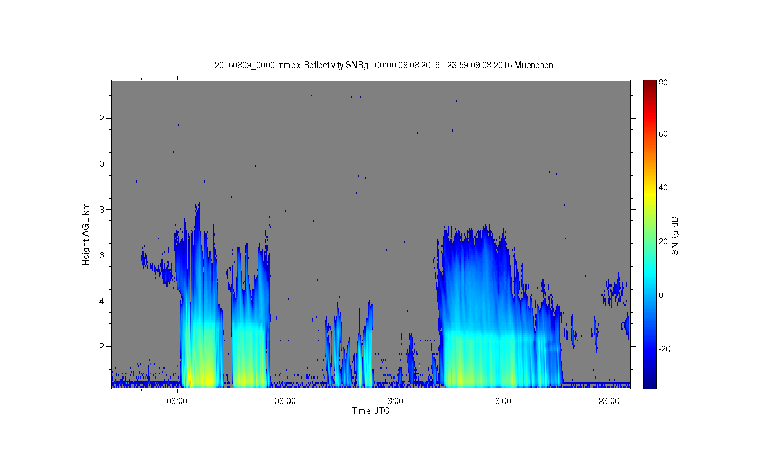
Task: Click the plot title text '20160809_0000.mmclx Reflectivity SNRg'
Action: [292, 66]
